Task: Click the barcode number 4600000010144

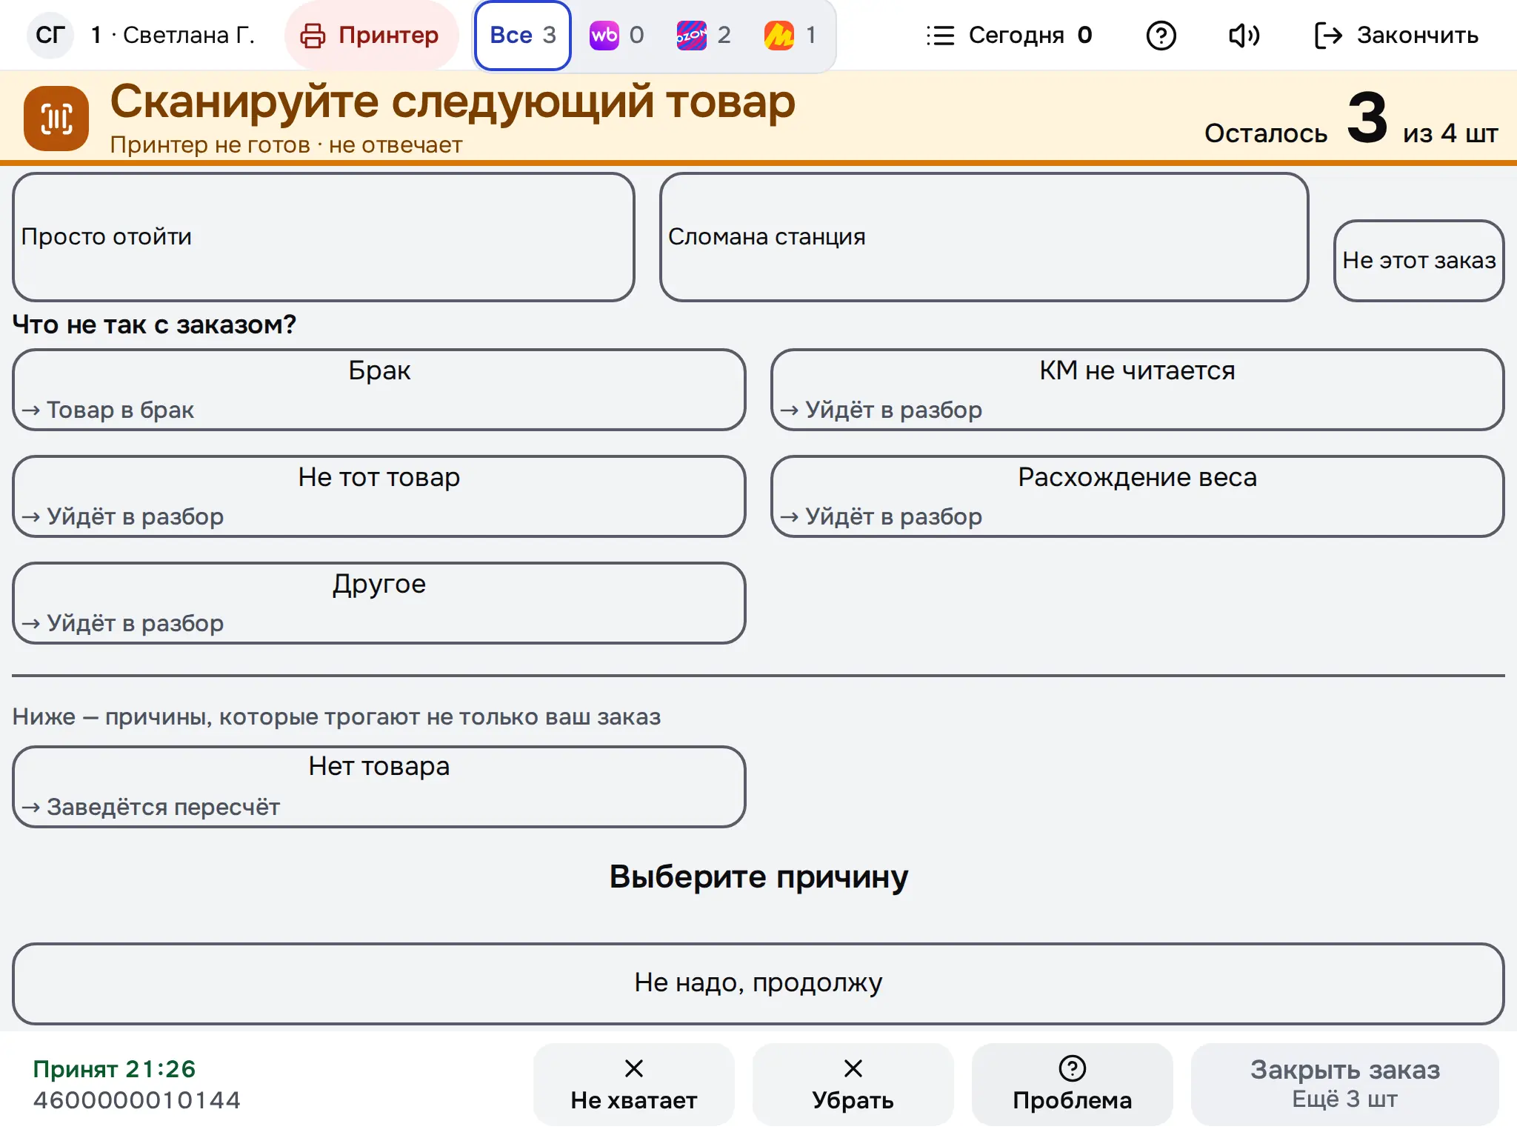Action: 137,1100
